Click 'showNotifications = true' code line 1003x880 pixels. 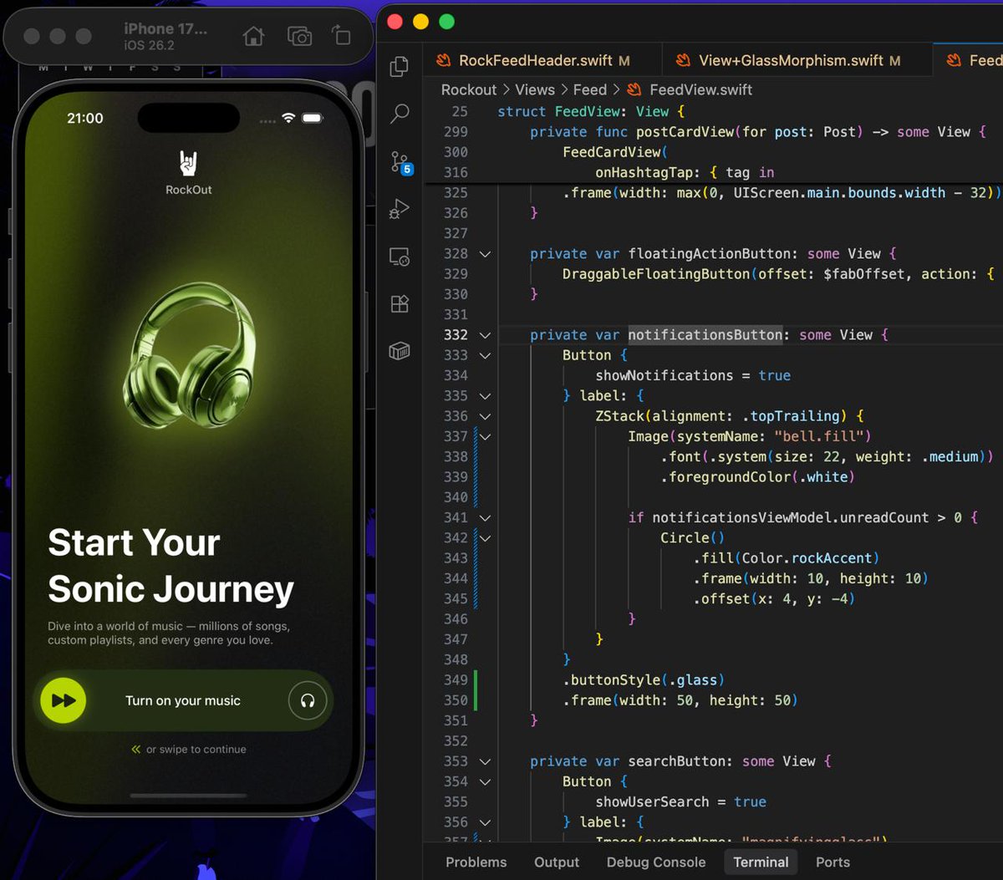pos(693,375)
